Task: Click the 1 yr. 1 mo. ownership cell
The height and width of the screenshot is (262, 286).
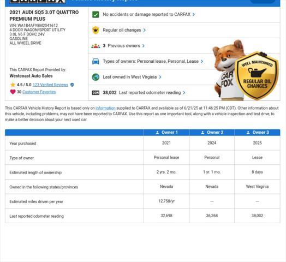Action: point(212,172)
